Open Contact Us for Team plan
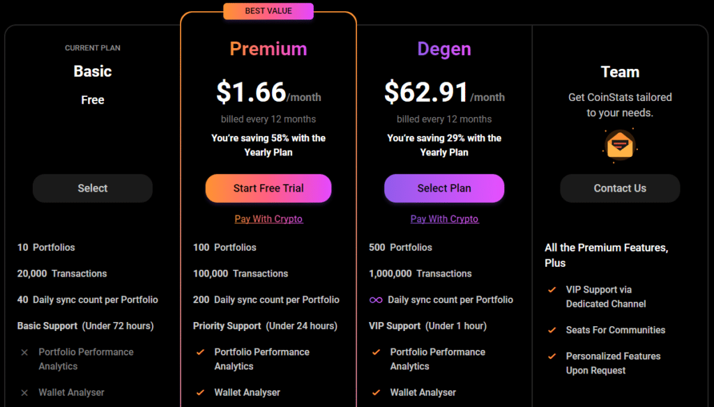This screenshot has height=407, width=714. point(620,188)
